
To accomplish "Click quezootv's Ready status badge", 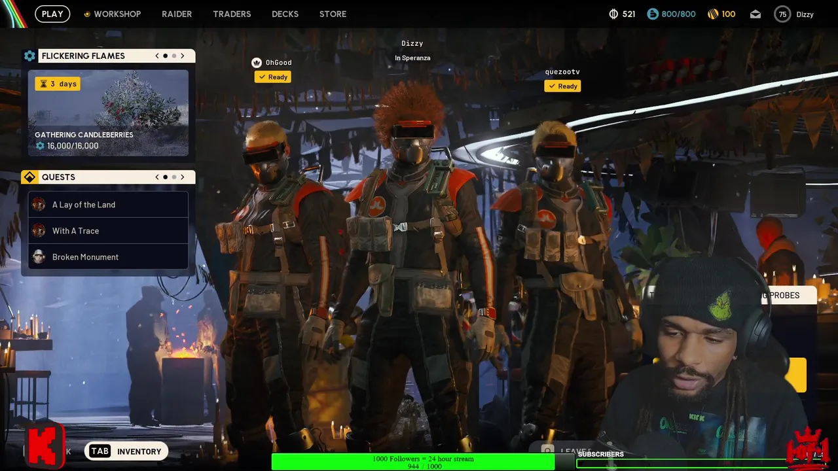I will point(562,86).
